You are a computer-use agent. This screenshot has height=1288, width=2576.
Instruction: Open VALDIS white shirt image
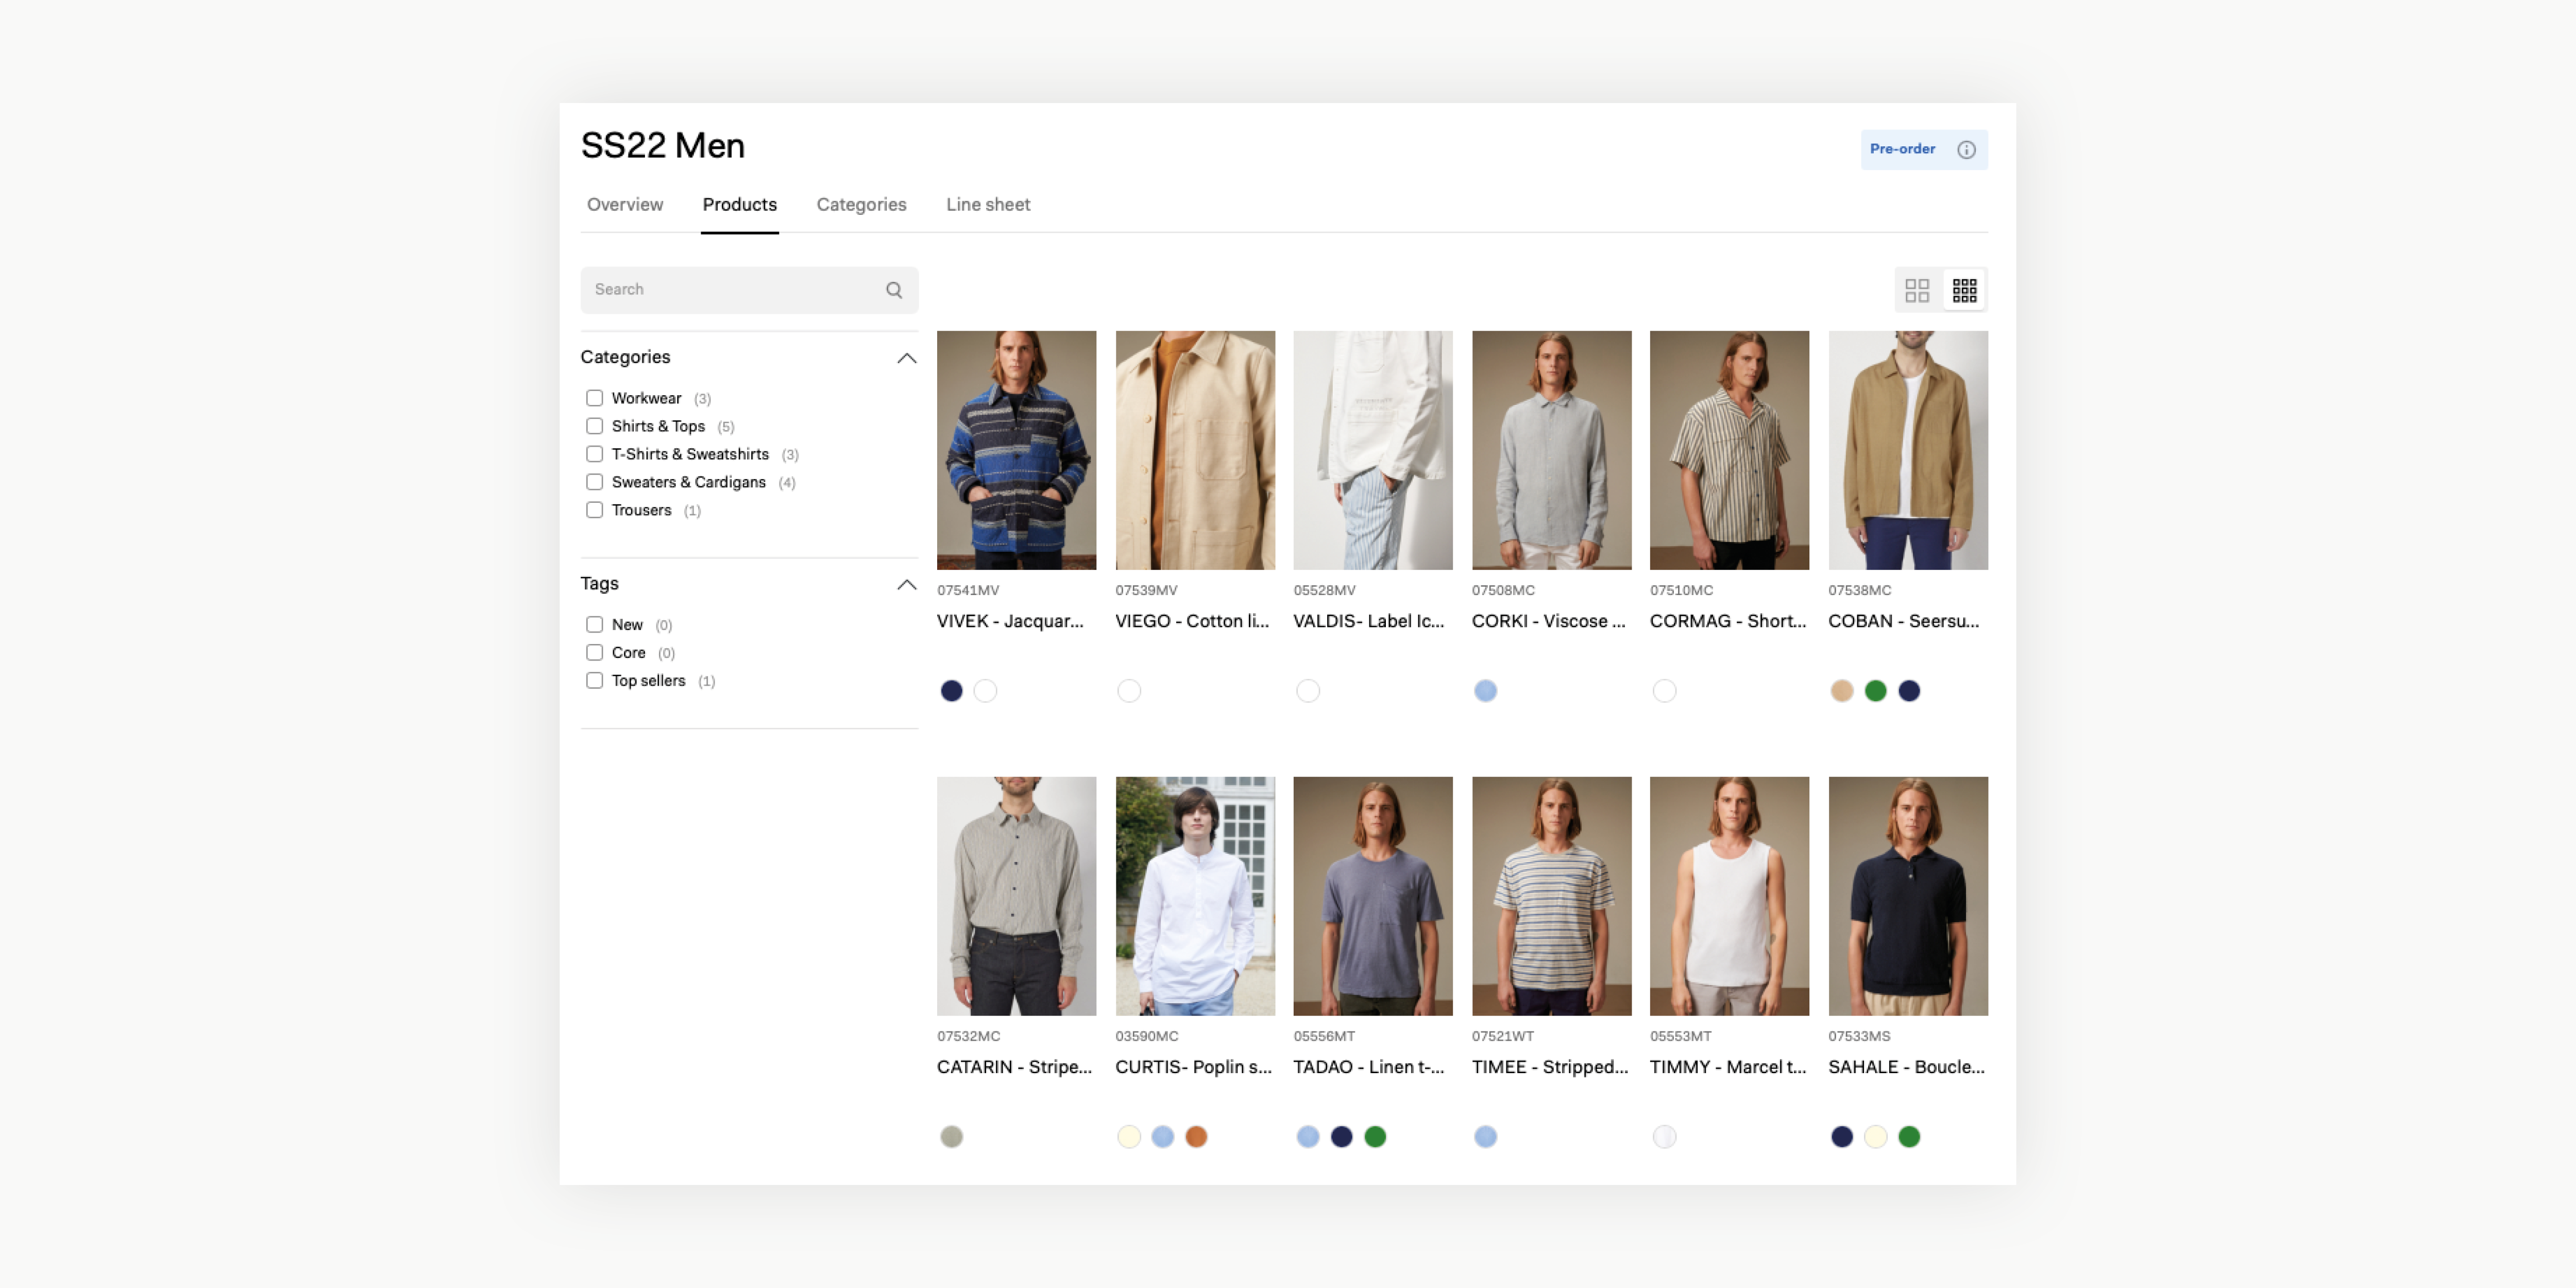pos(1373,450)
